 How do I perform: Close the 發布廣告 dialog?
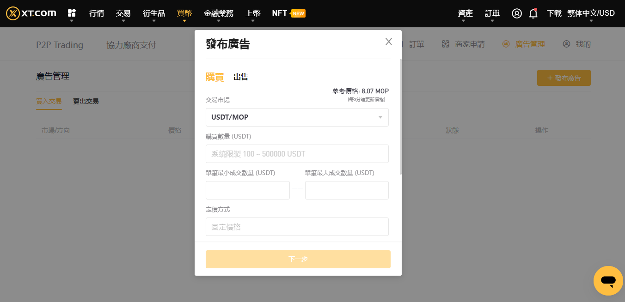[x=389, y=42]
